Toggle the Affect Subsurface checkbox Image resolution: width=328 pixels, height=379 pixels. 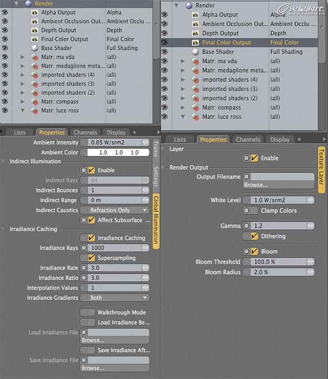click(92, 220)
